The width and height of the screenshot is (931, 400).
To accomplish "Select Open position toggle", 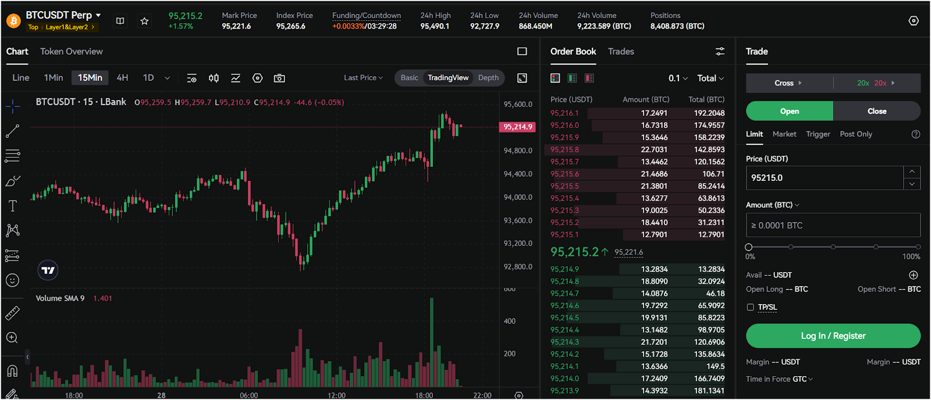I will click(790, 111).
